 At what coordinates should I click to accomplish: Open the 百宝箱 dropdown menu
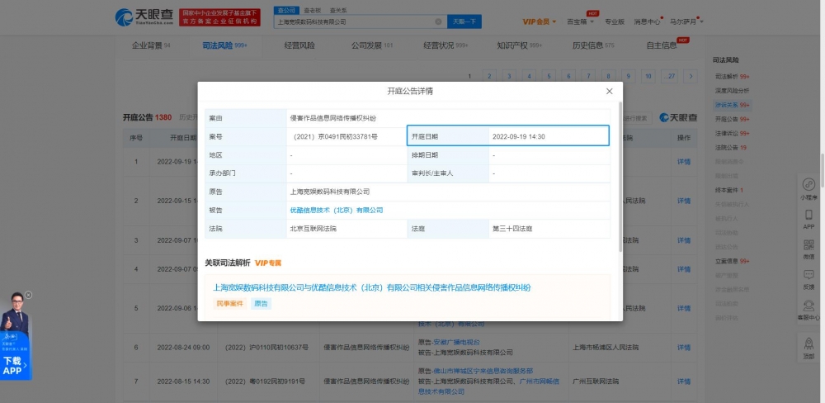pyautogui.click(x=581, y=21)
